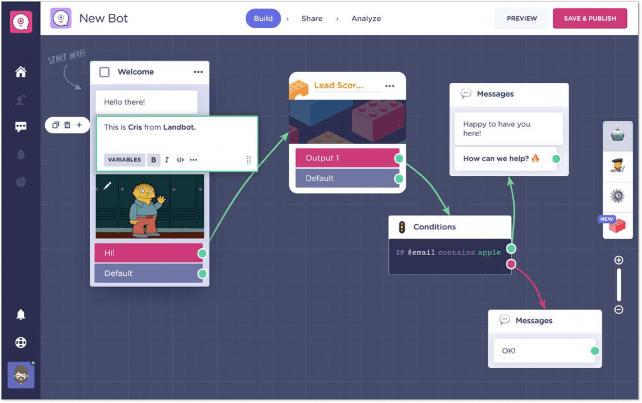Open the gear integrations icon in right panel
Screen dimensions: 642x403
(x=618, y=197)
